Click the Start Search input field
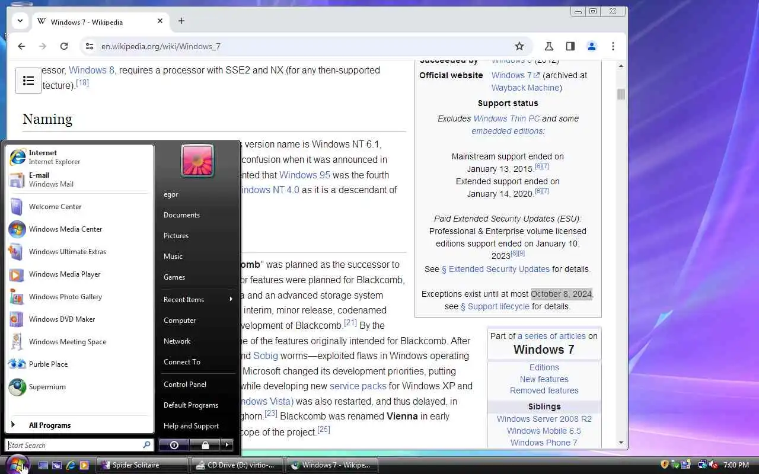Image resolution: width=759 pixels, height=474 pixels. coord(79,445)
